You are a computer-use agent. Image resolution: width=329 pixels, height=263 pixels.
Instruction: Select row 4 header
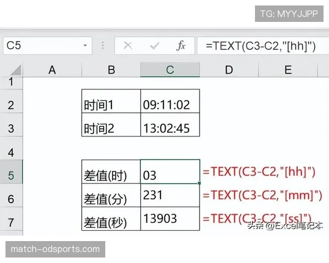(11, 148)
